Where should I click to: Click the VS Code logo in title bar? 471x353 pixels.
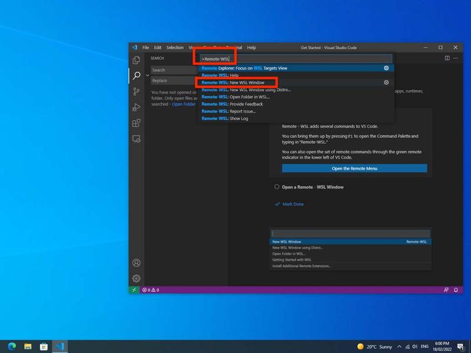[x=135, y=48]
